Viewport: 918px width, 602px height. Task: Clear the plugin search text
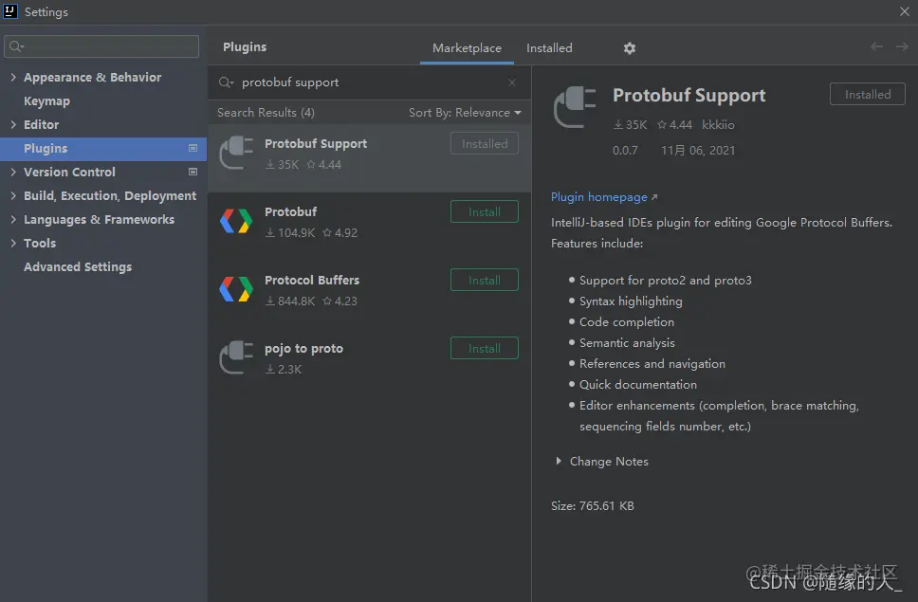(x=512, y=82)
